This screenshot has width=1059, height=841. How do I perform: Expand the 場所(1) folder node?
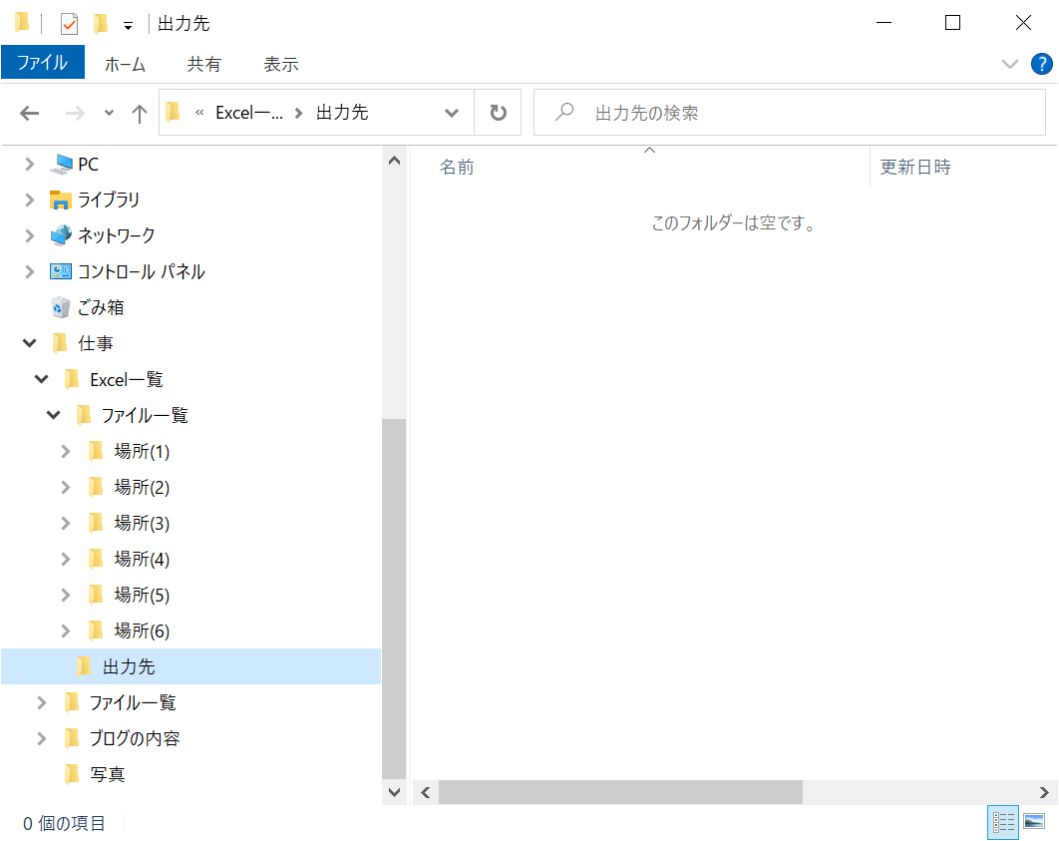(x=66, y=451)
